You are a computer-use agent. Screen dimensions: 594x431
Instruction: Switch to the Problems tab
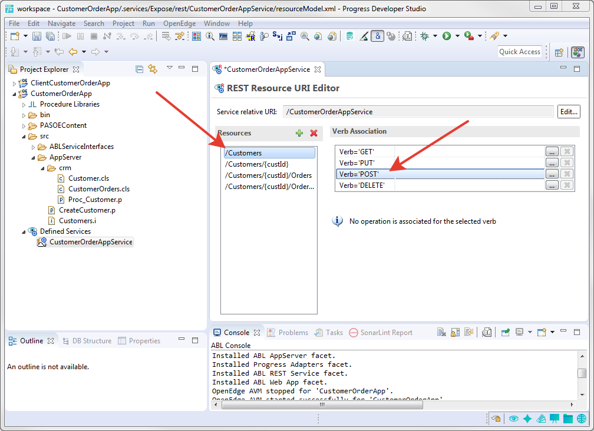point(288,332)
